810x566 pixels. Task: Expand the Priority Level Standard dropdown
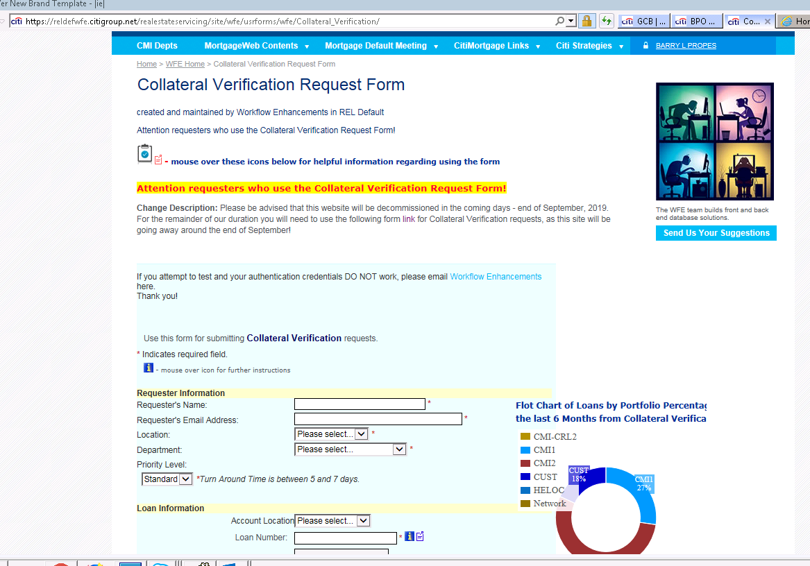tap(167, 479)
